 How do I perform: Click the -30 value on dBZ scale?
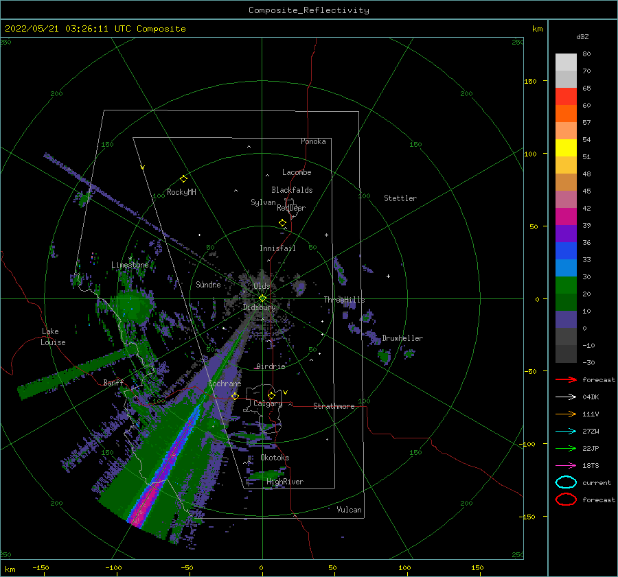pos(588,362)
